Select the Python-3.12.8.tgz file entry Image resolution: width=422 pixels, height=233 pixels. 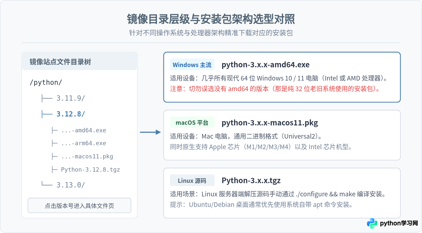pos(91,170)
